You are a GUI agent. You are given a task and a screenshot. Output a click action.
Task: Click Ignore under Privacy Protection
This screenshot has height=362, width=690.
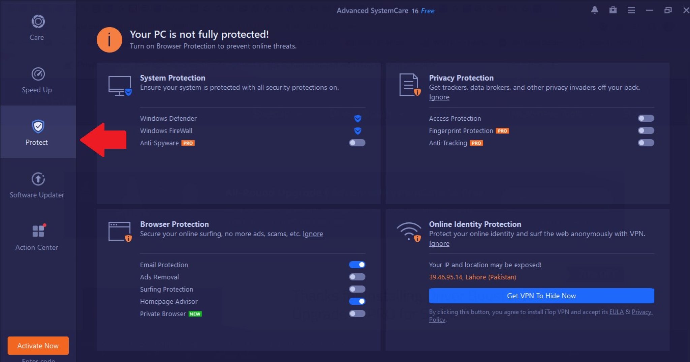coord(439,97)
